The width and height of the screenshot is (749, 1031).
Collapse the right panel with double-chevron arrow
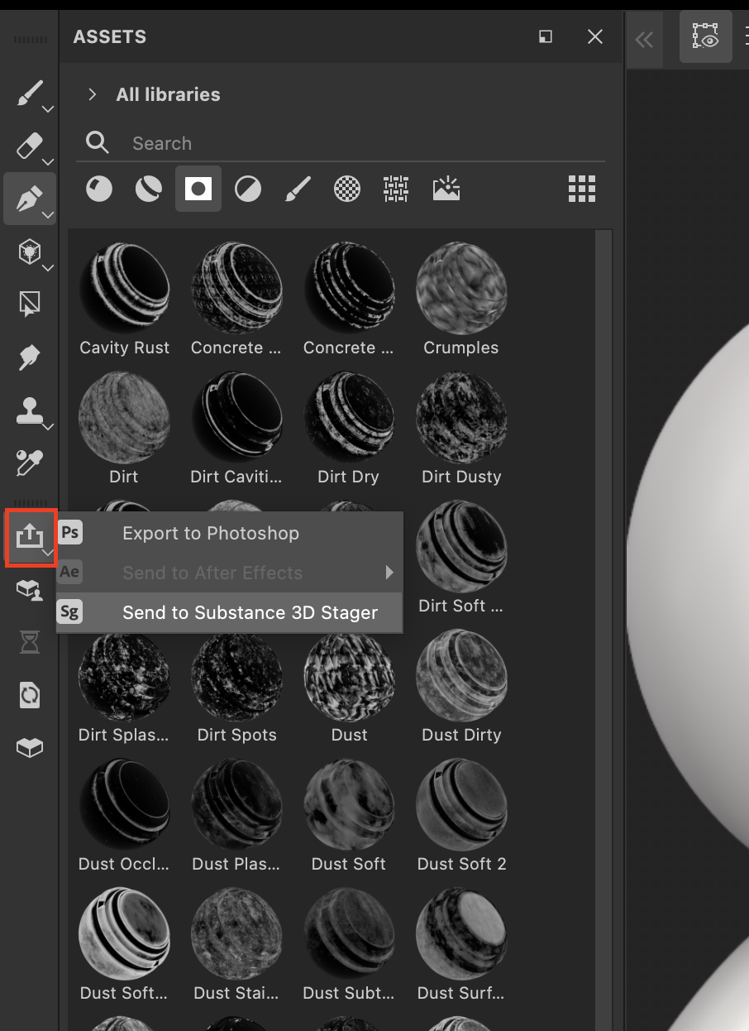click(644, 39)
